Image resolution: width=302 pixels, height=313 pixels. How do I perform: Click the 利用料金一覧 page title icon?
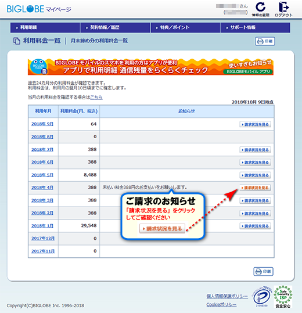(x=17, y=41)
